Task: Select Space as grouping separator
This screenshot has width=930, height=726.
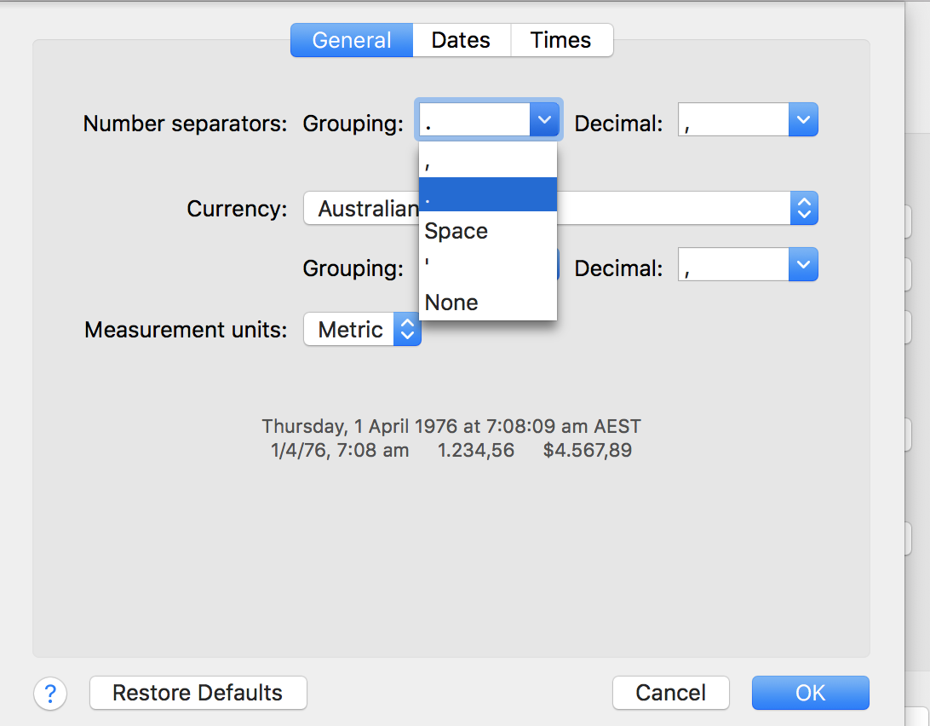Action: click(487, 231)
